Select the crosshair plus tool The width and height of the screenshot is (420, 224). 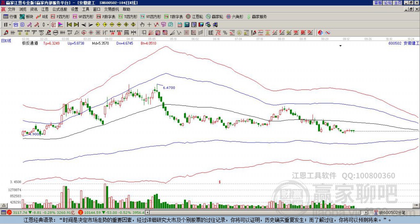click(x=149, y=25)
